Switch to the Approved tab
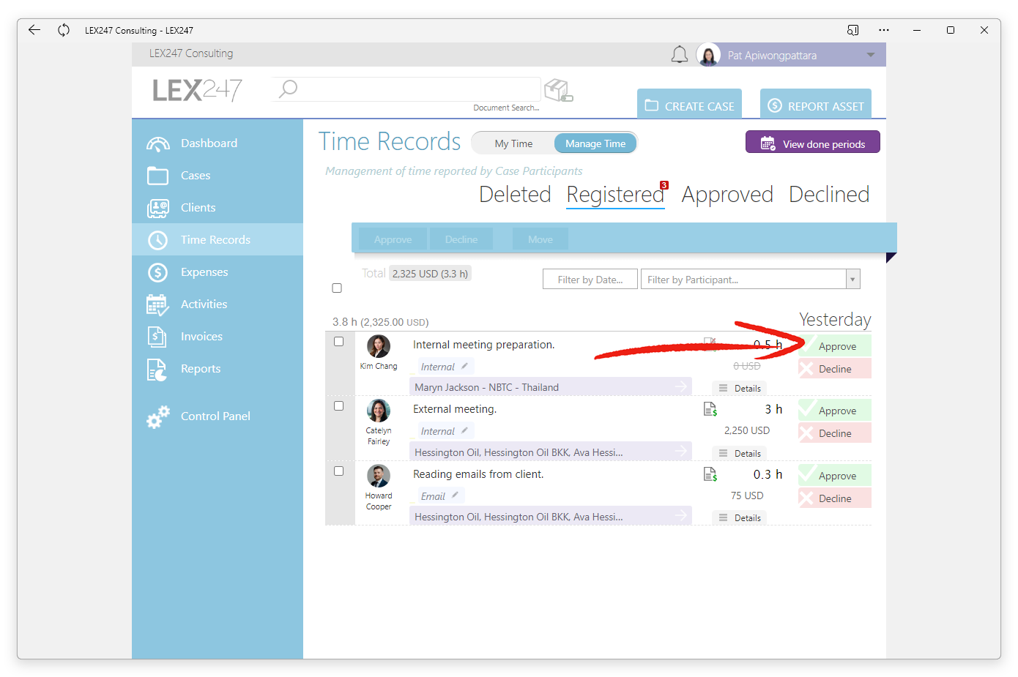This screenshot has height=677, width=1018. pos(727,195)
